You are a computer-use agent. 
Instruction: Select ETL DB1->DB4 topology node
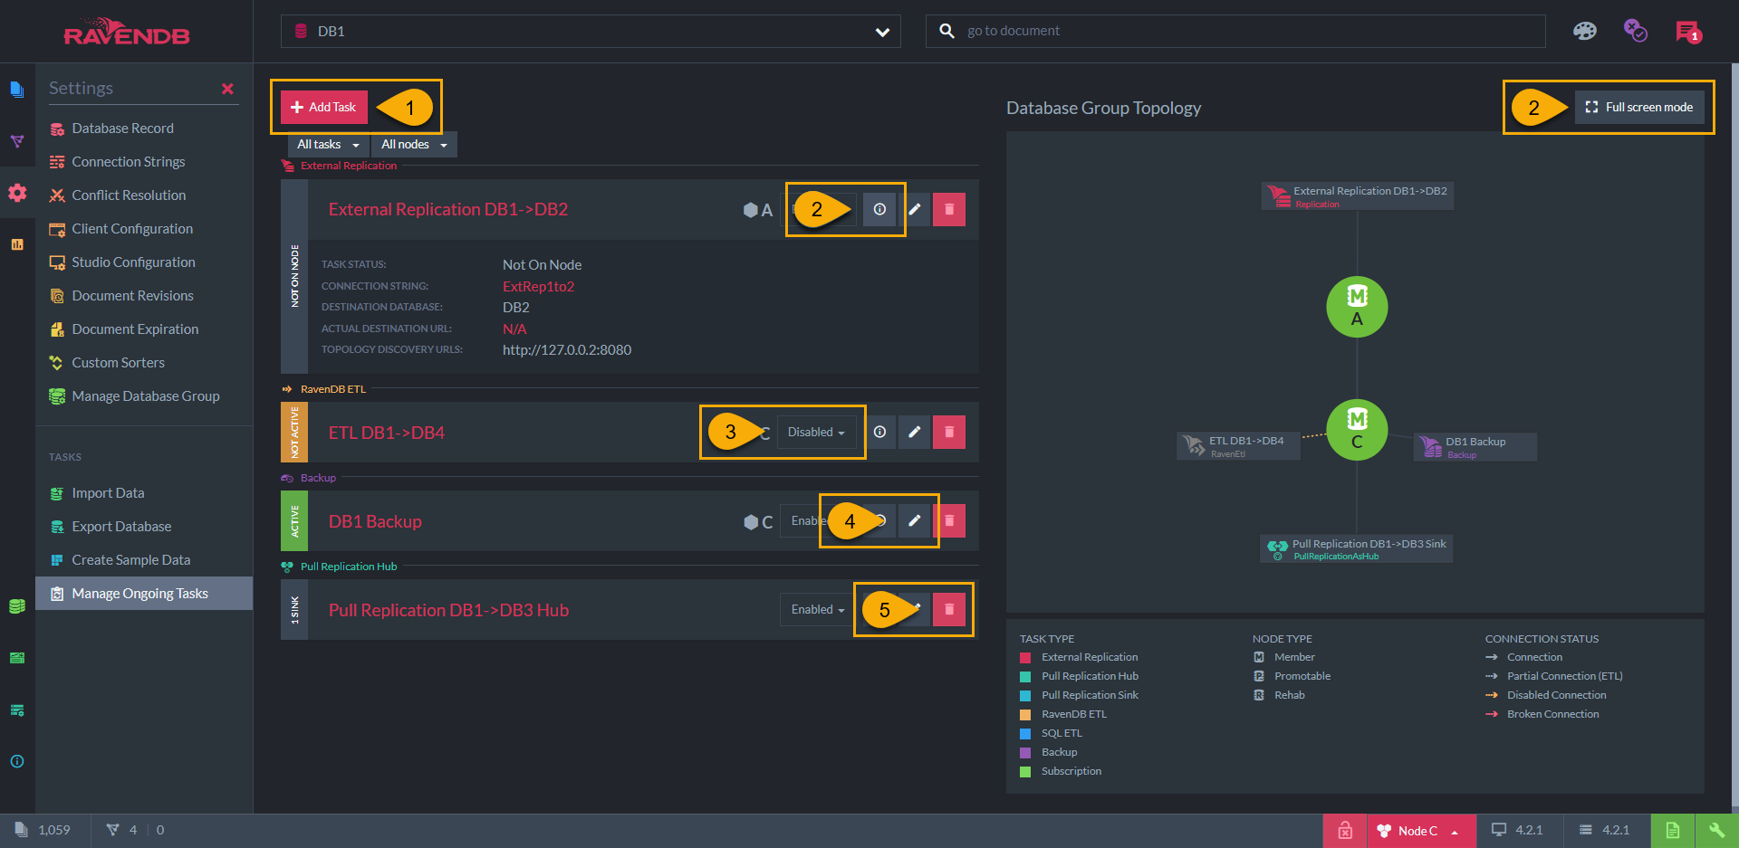pos(1238,446)
